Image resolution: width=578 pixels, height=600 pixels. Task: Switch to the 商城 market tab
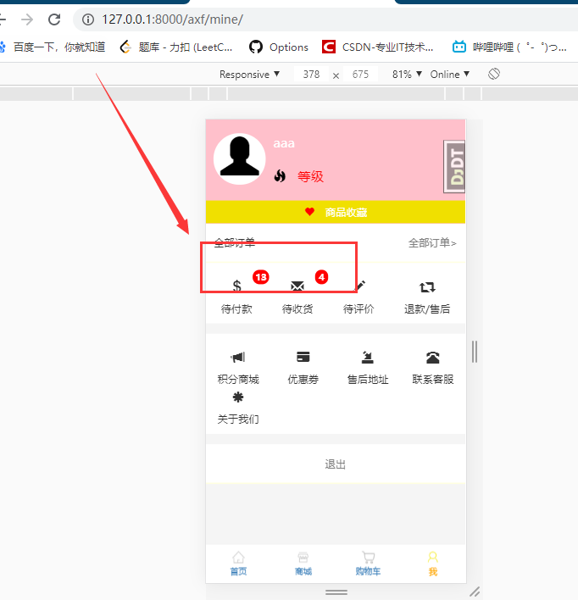point(303,564)
